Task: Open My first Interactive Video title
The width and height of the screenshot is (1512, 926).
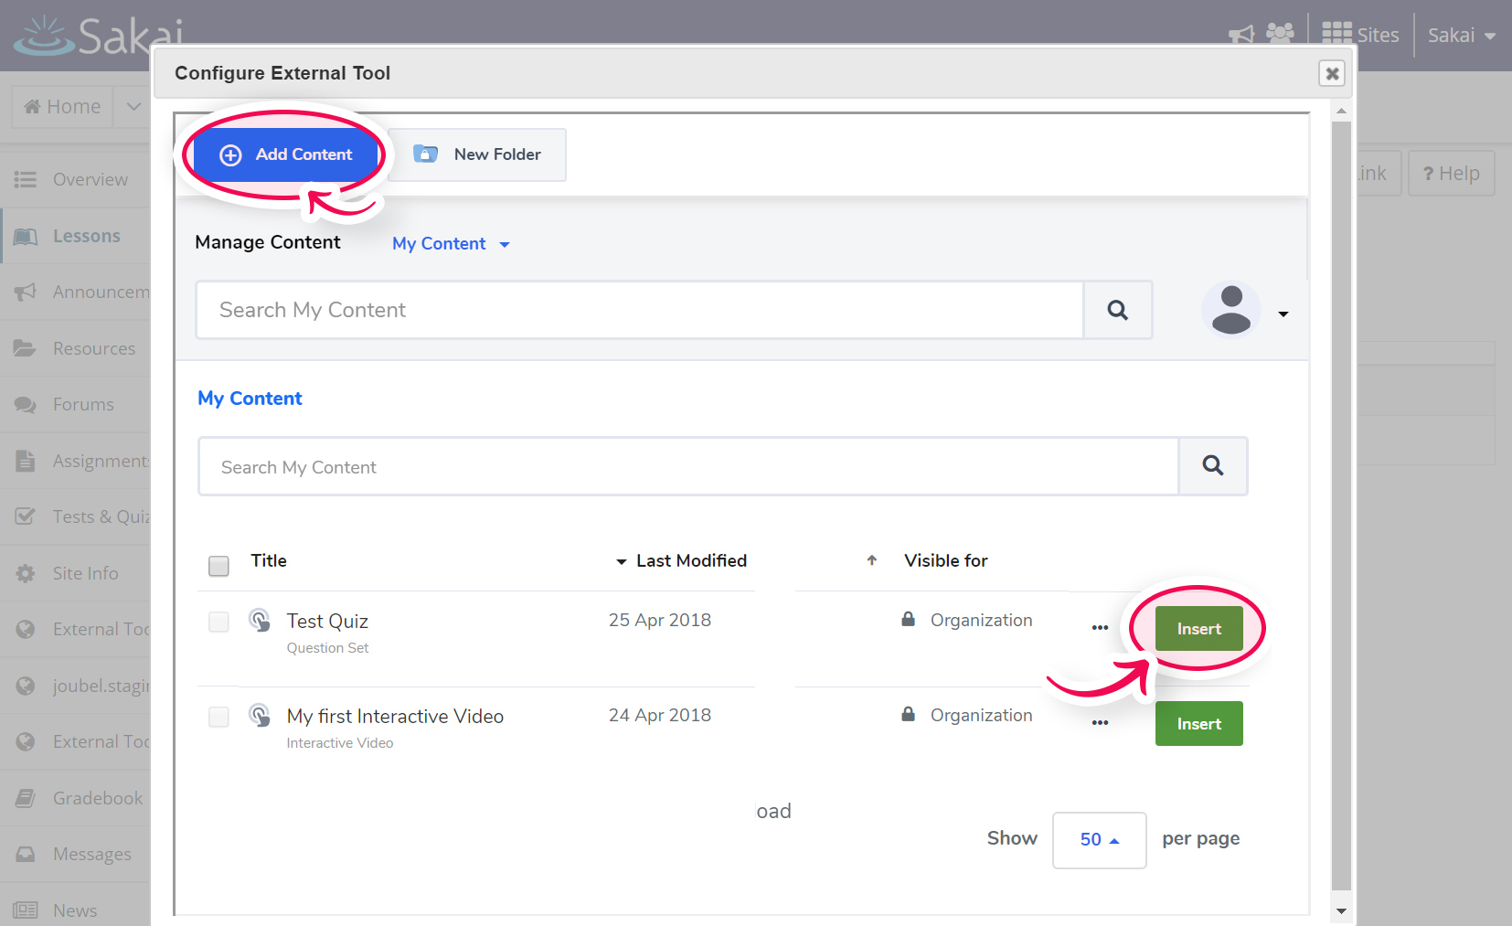Action: (x=395, y=717)
